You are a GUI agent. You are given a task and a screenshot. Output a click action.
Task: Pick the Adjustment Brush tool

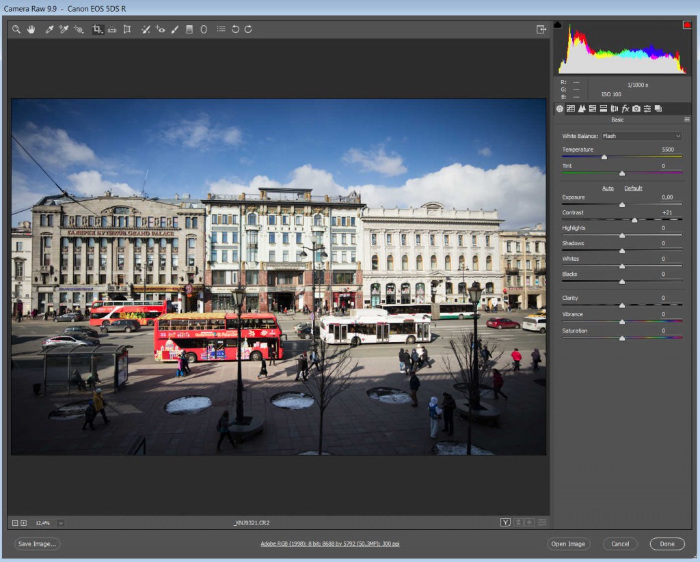[174, 29]
